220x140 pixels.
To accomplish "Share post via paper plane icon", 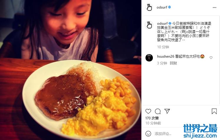I will pos(167,111).
